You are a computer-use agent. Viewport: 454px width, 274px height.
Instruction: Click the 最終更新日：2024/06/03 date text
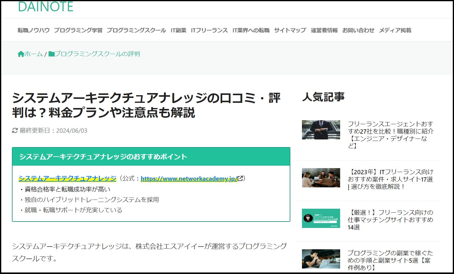(x=53, y=131)
